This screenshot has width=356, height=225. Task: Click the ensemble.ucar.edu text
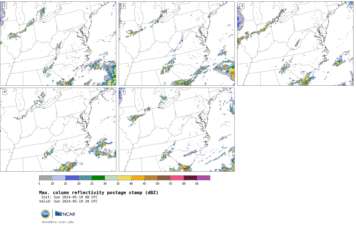[58, 222]
